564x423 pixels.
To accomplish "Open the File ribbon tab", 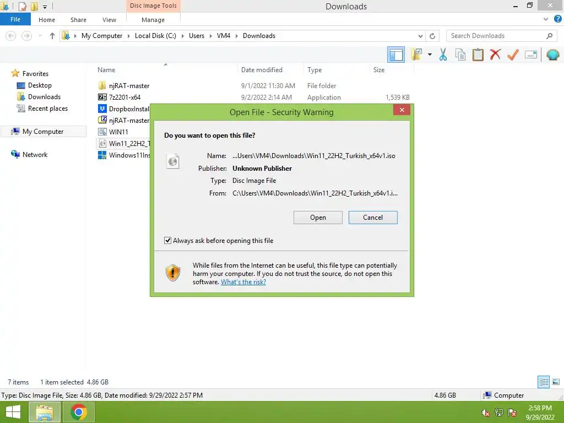I will click(15, 19).
